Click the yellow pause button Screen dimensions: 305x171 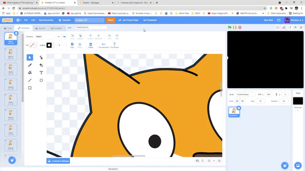point(235,27)
